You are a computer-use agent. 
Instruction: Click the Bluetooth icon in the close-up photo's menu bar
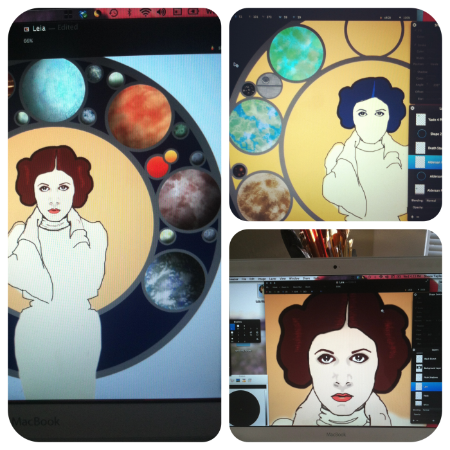pyautogui.click(x=129, y=12)
